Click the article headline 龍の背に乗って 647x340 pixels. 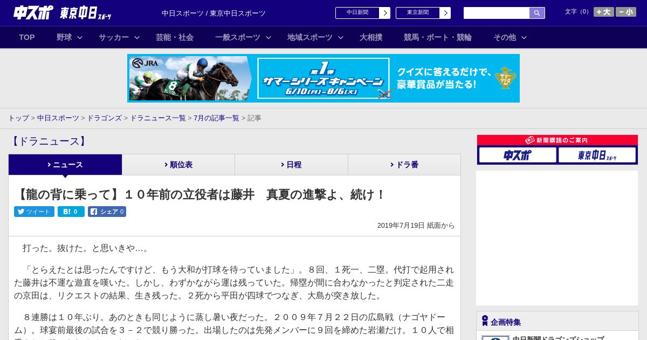[x=200, y=194]
